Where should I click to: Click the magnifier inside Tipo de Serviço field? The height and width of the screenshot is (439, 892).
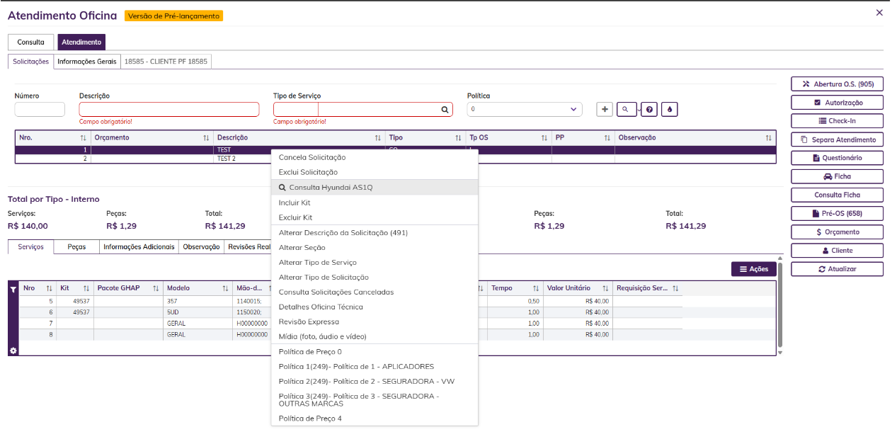pos(445,110)
